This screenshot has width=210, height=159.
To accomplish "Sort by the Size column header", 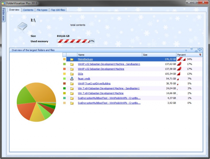I will pos(159,55).
